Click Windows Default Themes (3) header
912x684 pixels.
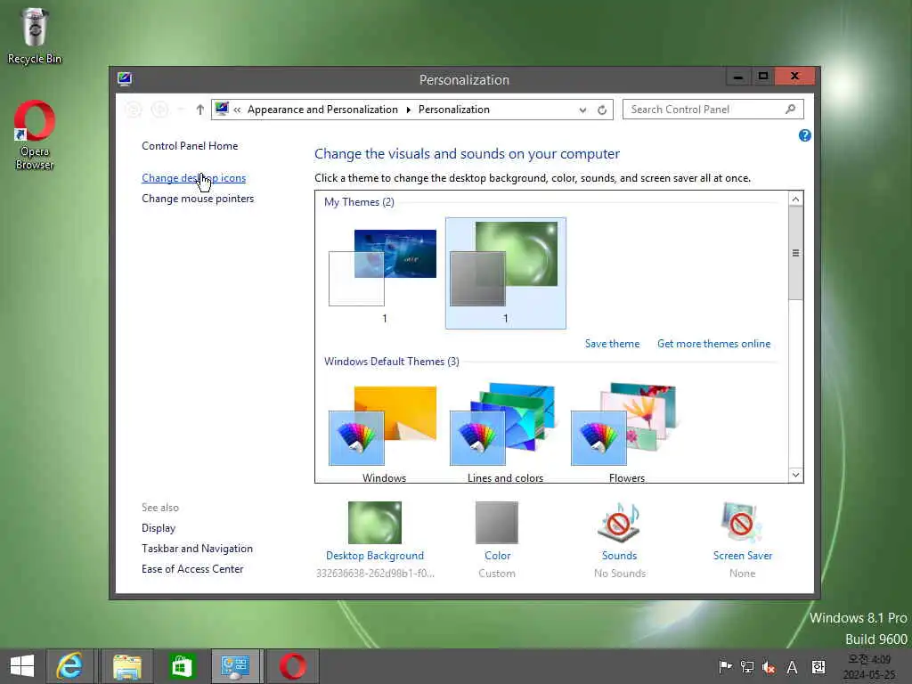tap(392, 362)
